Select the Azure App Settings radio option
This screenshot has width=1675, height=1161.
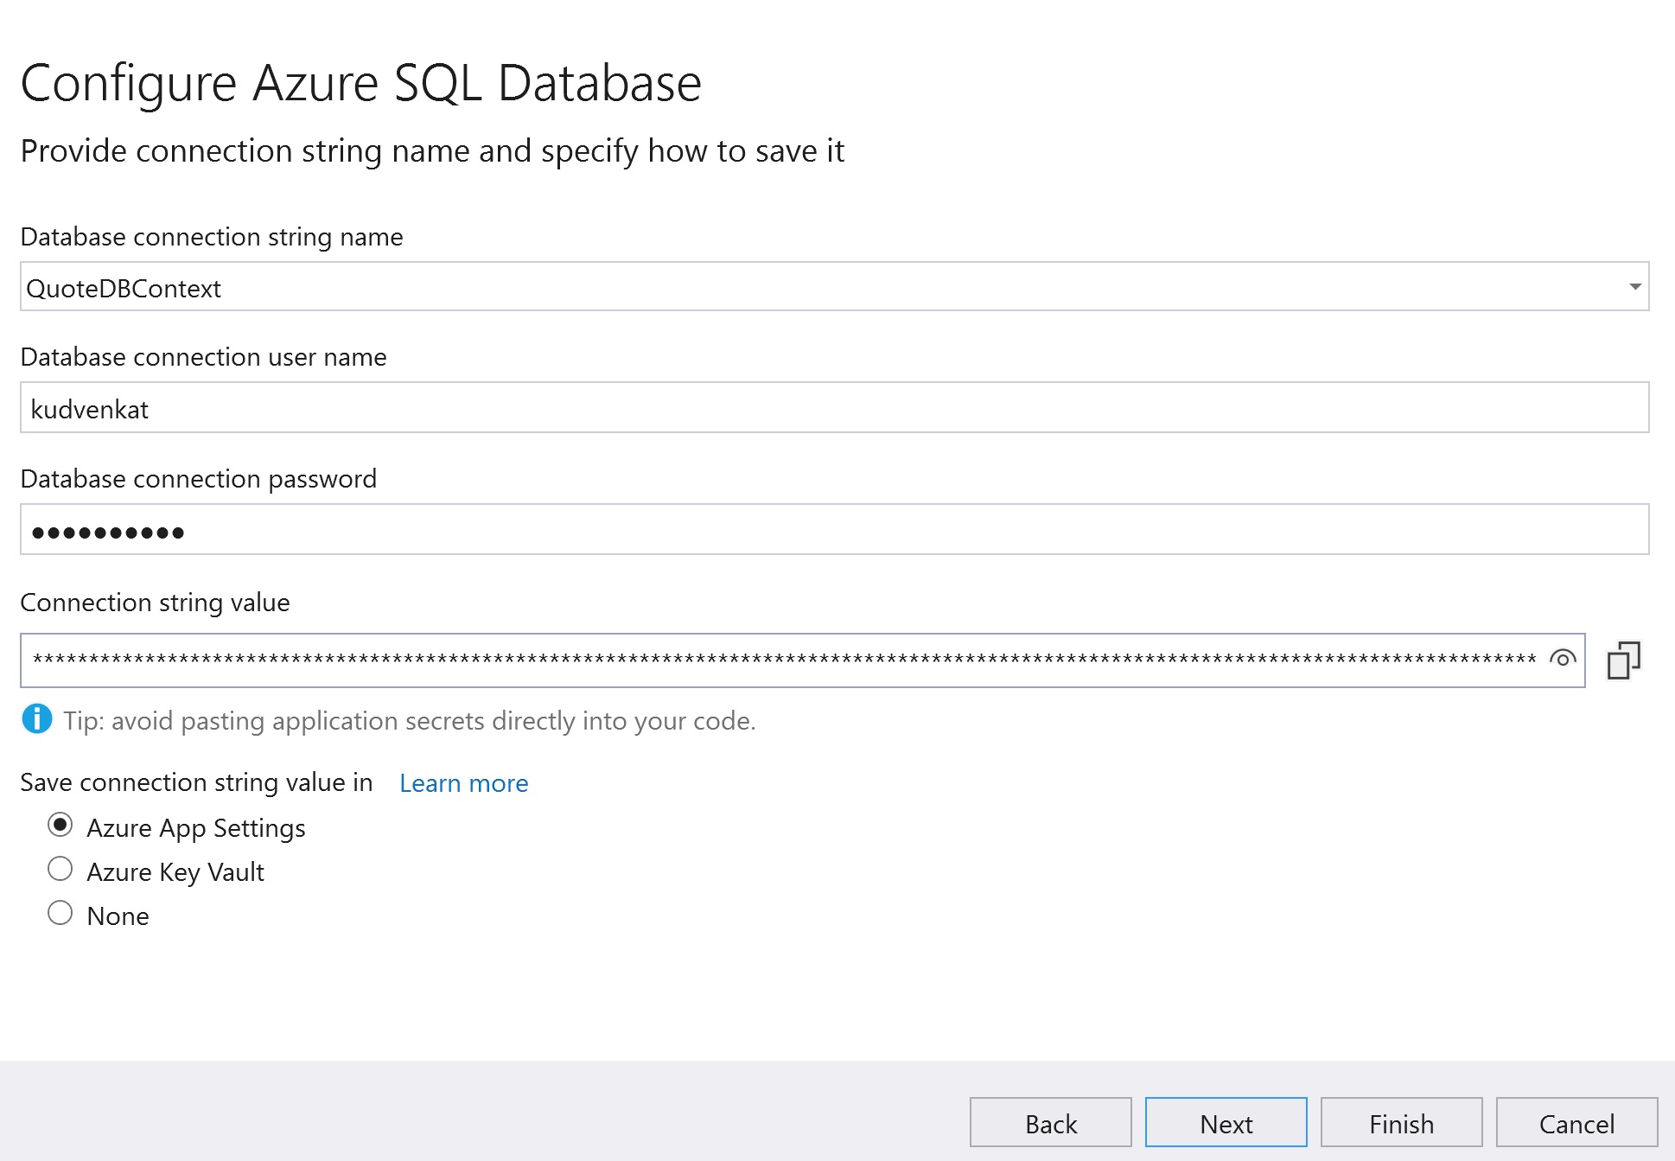pos(60,825)
